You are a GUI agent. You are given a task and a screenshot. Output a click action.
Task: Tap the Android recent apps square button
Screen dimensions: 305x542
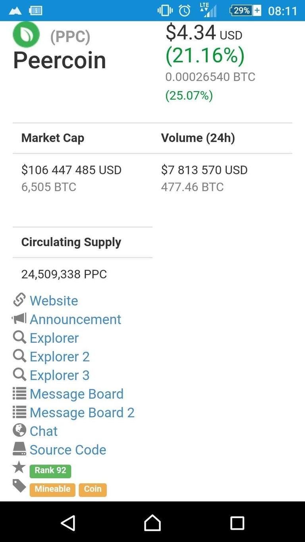coord(237,523)
